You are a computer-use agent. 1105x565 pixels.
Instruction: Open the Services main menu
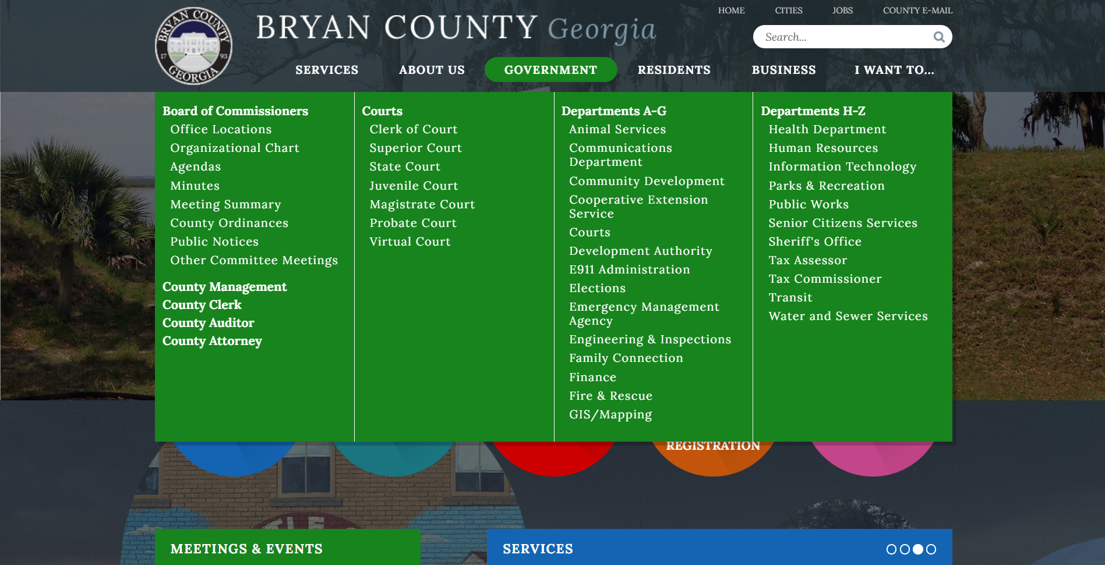[x=327, y=70]
